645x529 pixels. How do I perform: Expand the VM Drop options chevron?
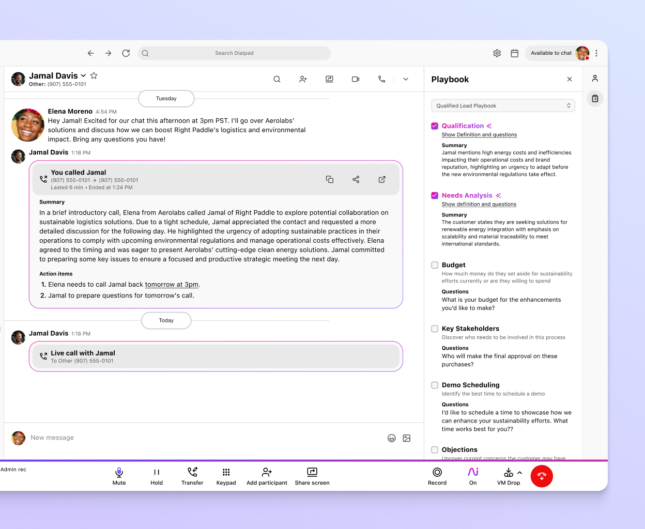click(519, 472)
